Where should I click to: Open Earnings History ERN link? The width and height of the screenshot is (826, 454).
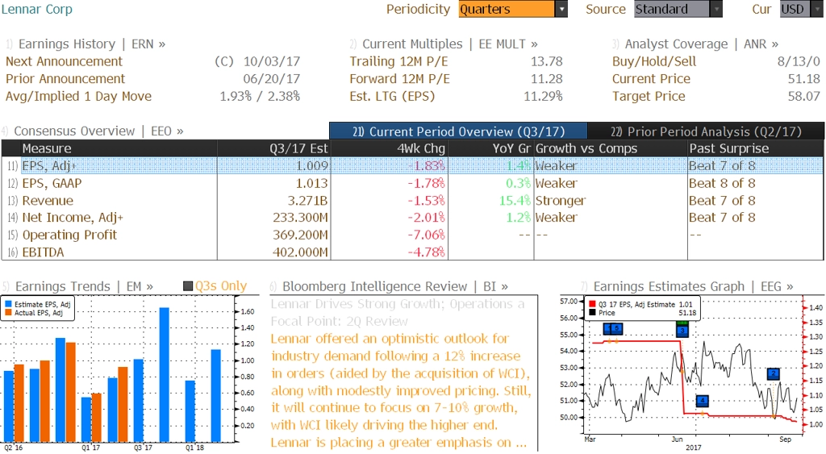pyautogui.click(x=92, y=44)
